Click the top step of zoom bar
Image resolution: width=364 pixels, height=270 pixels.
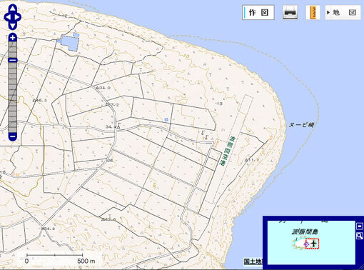[x=13, y=44]
